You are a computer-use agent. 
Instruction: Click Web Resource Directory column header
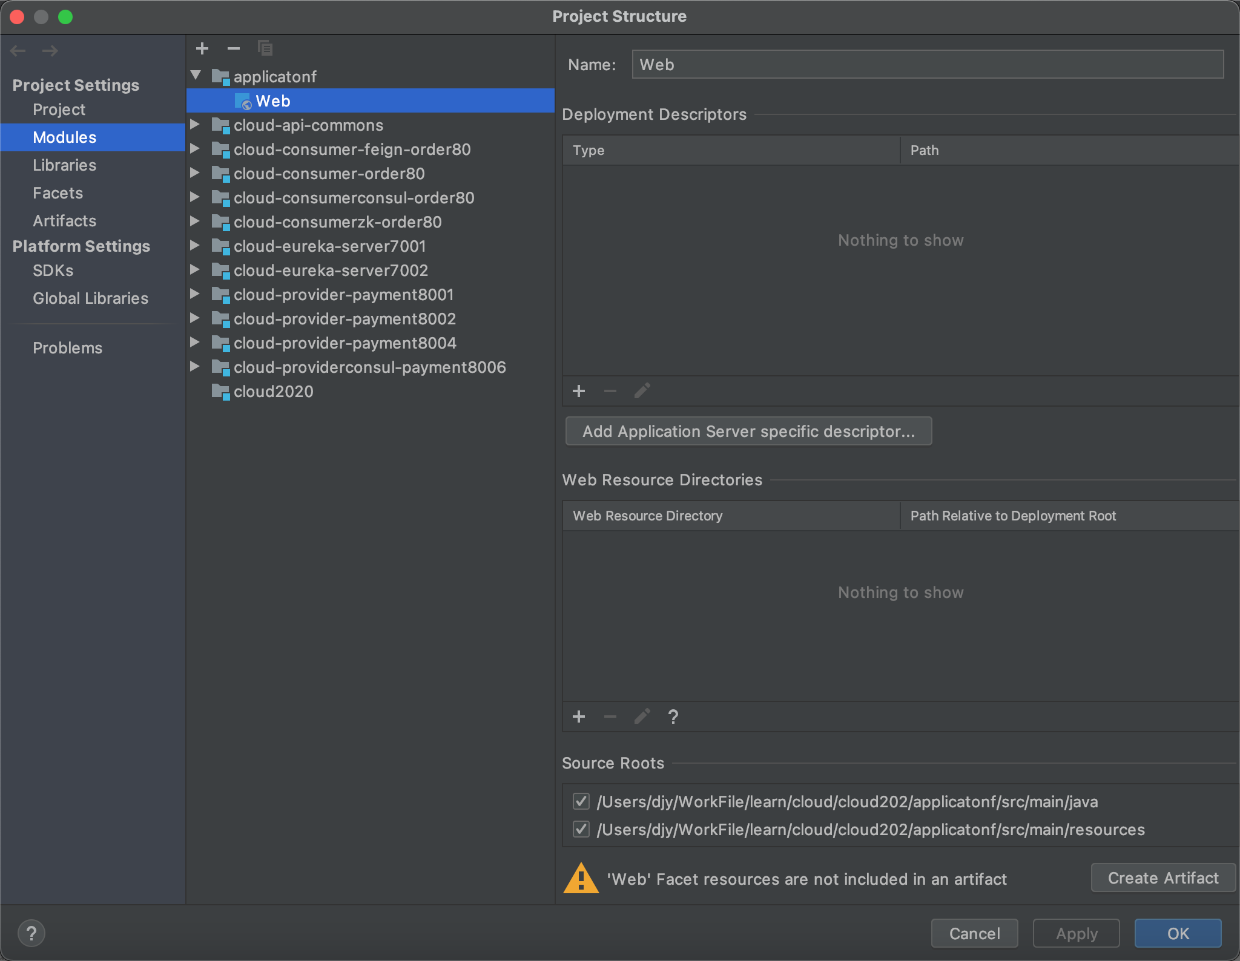pyautogui.click(x=731, y=516)
